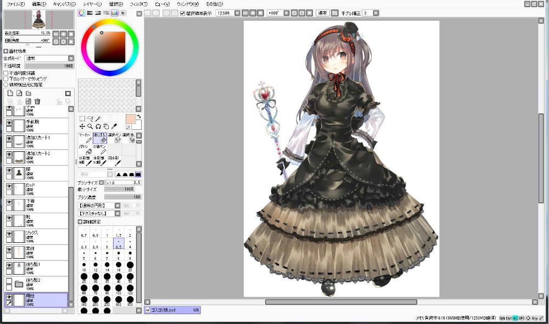Viewport: 549px width, 324px height.
Task: Delete layer with the trash icon
Action: [x=37, y=101]
